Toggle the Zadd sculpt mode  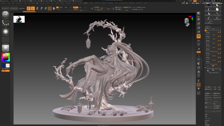76,7
